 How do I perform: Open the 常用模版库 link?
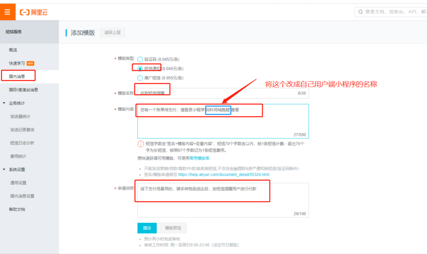click(199, 158)
